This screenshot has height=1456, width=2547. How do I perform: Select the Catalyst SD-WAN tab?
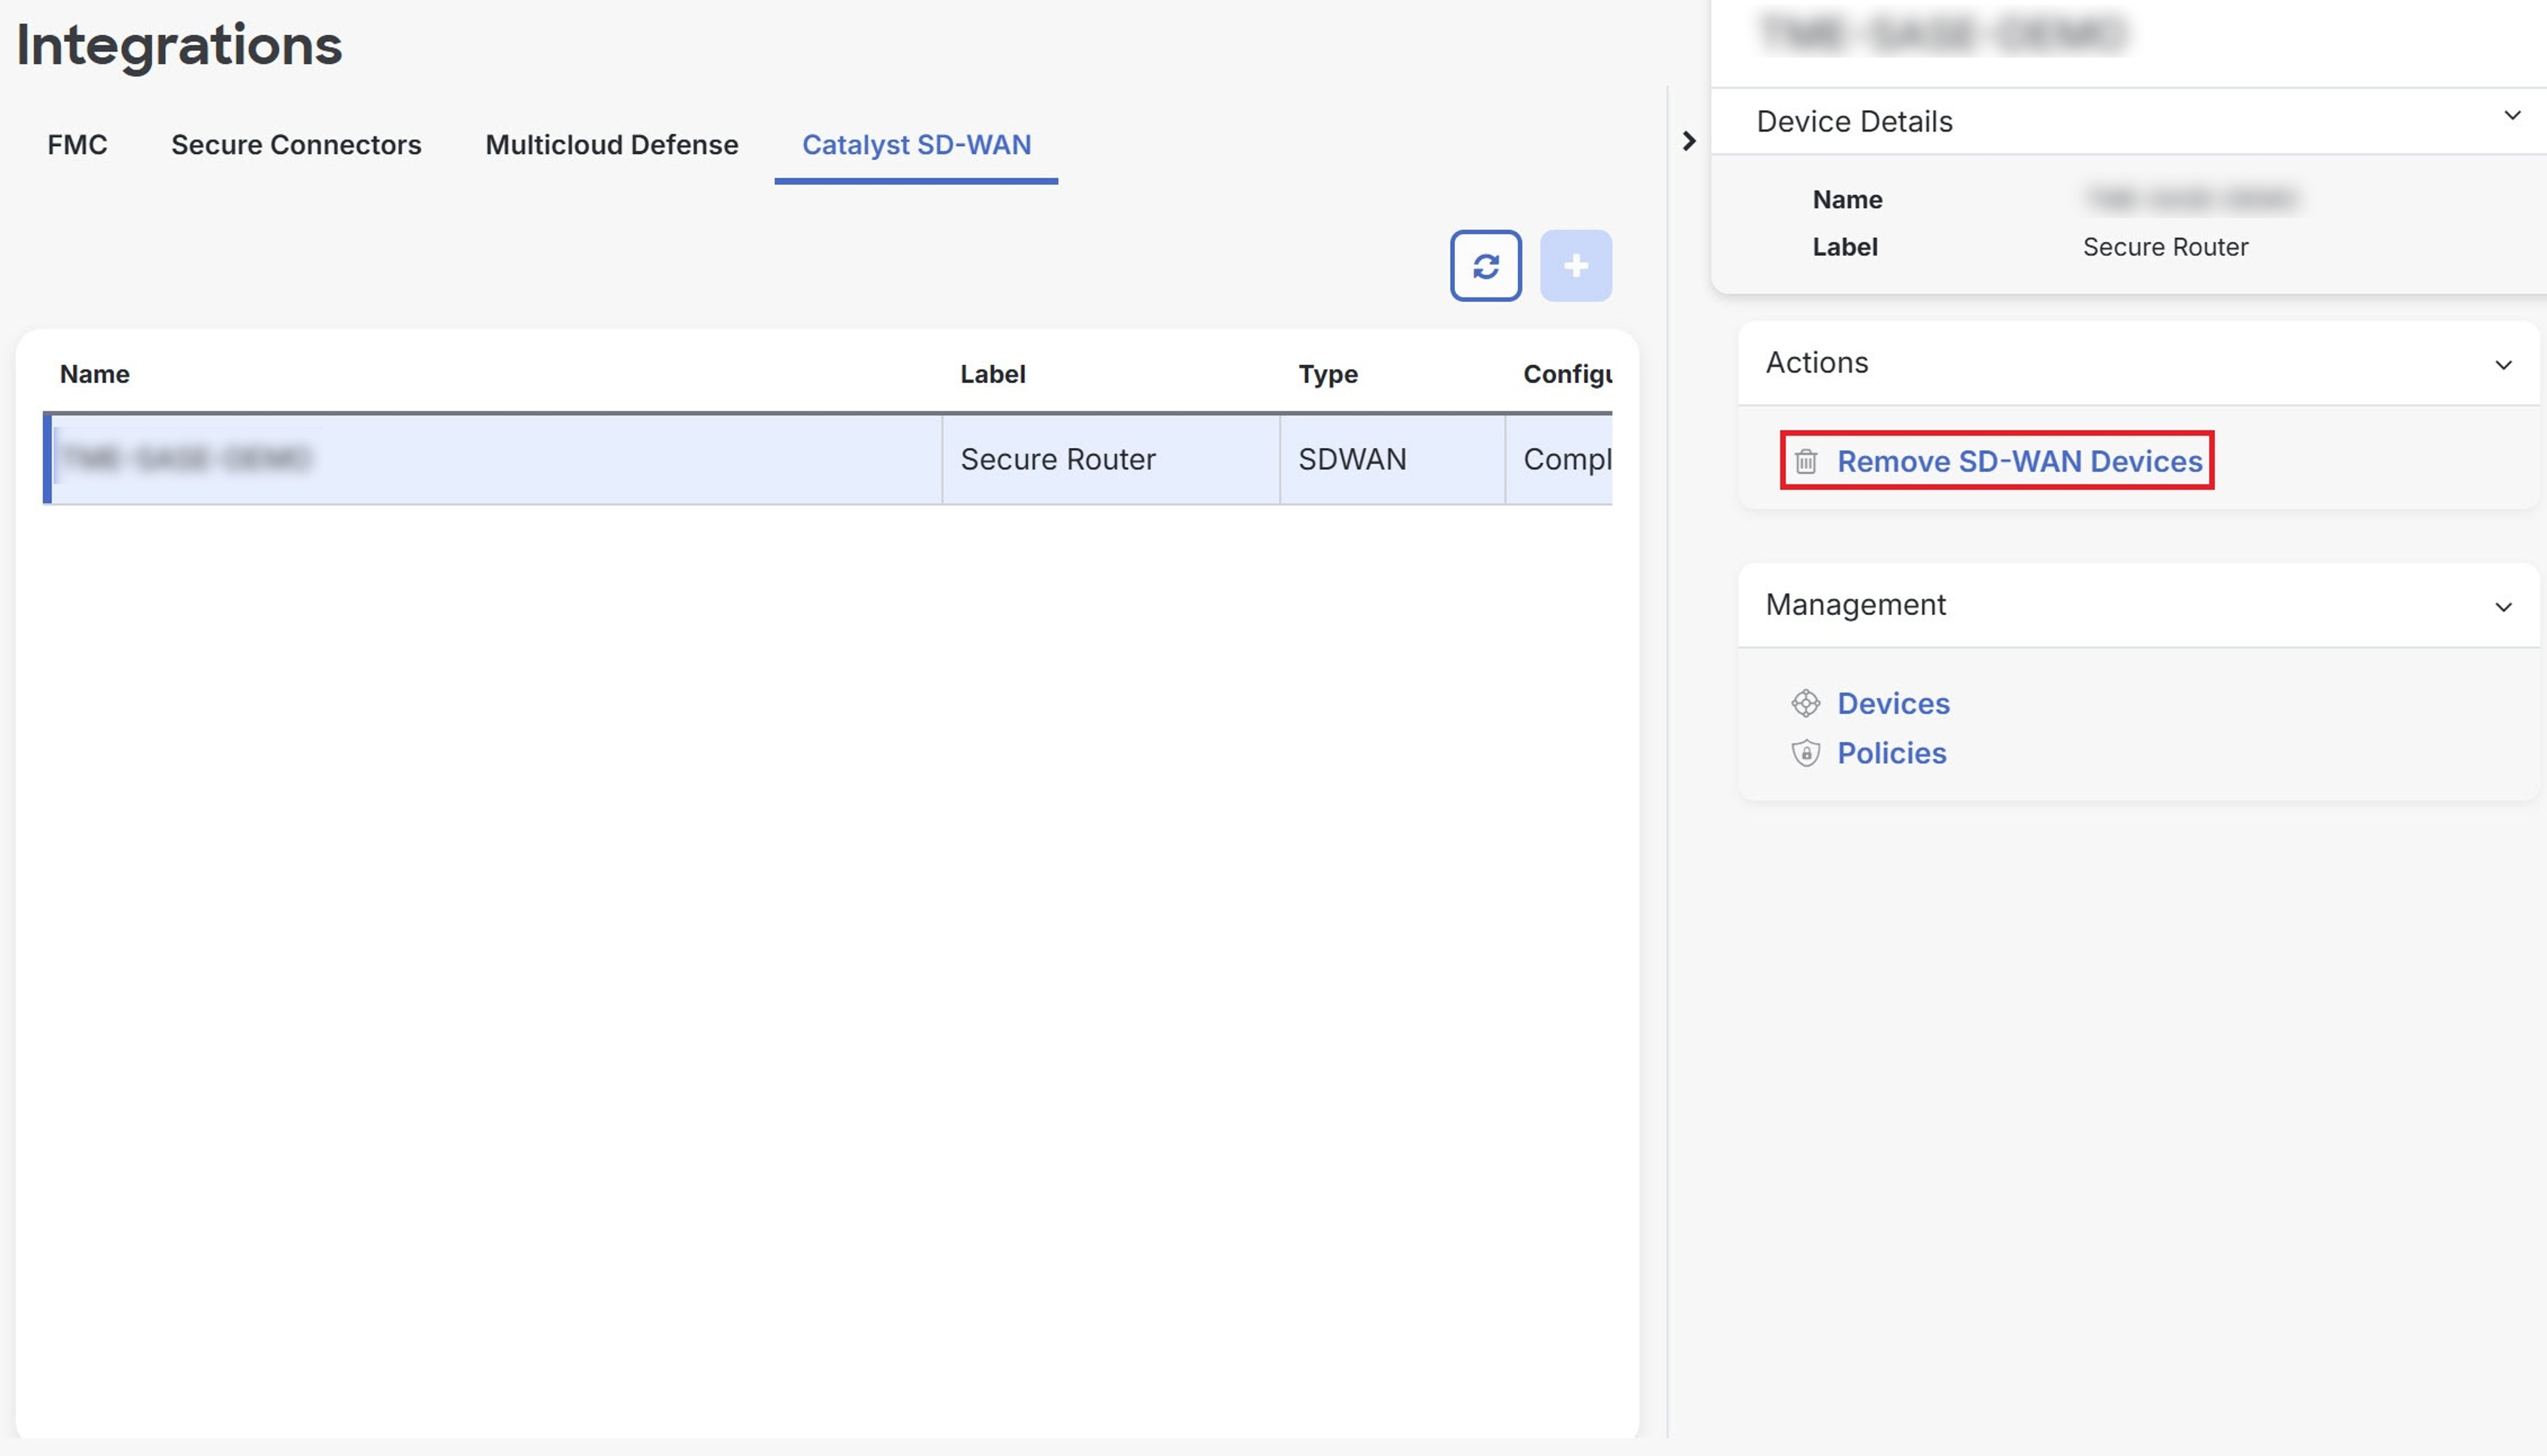coord(915,145)
